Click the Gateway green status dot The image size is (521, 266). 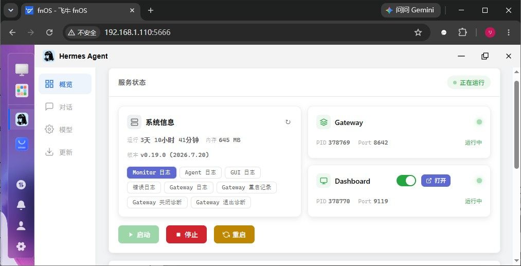click(479, 122)
